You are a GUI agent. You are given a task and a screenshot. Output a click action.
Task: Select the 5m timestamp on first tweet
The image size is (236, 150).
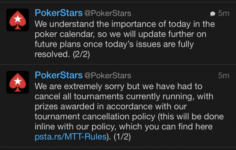pyautogui.click(x=224, y=13)
